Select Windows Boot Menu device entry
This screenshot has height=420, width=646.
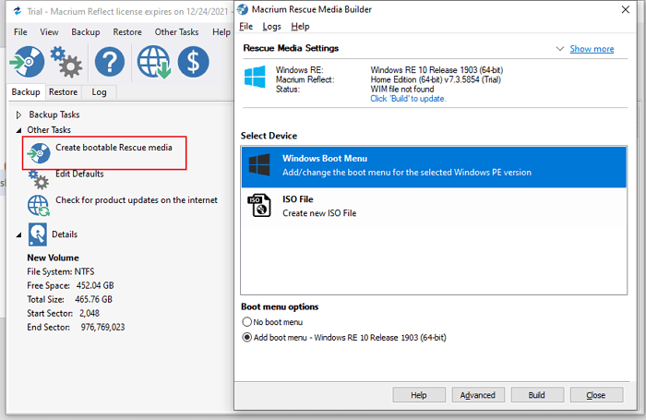(x=434, y=166)
